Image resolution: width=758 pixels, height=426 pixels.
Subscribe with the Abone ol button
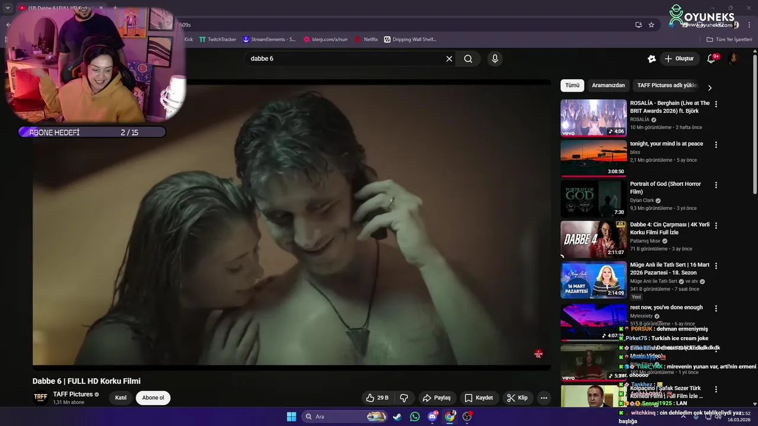coord(153,398)
